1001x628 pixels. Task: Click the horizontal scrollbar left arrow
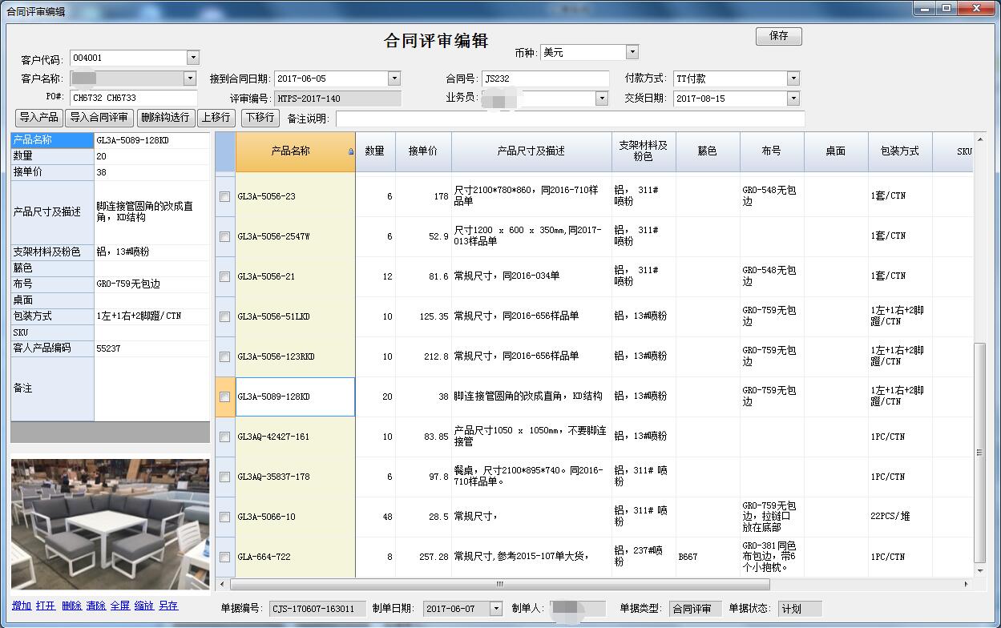(222, 584)
